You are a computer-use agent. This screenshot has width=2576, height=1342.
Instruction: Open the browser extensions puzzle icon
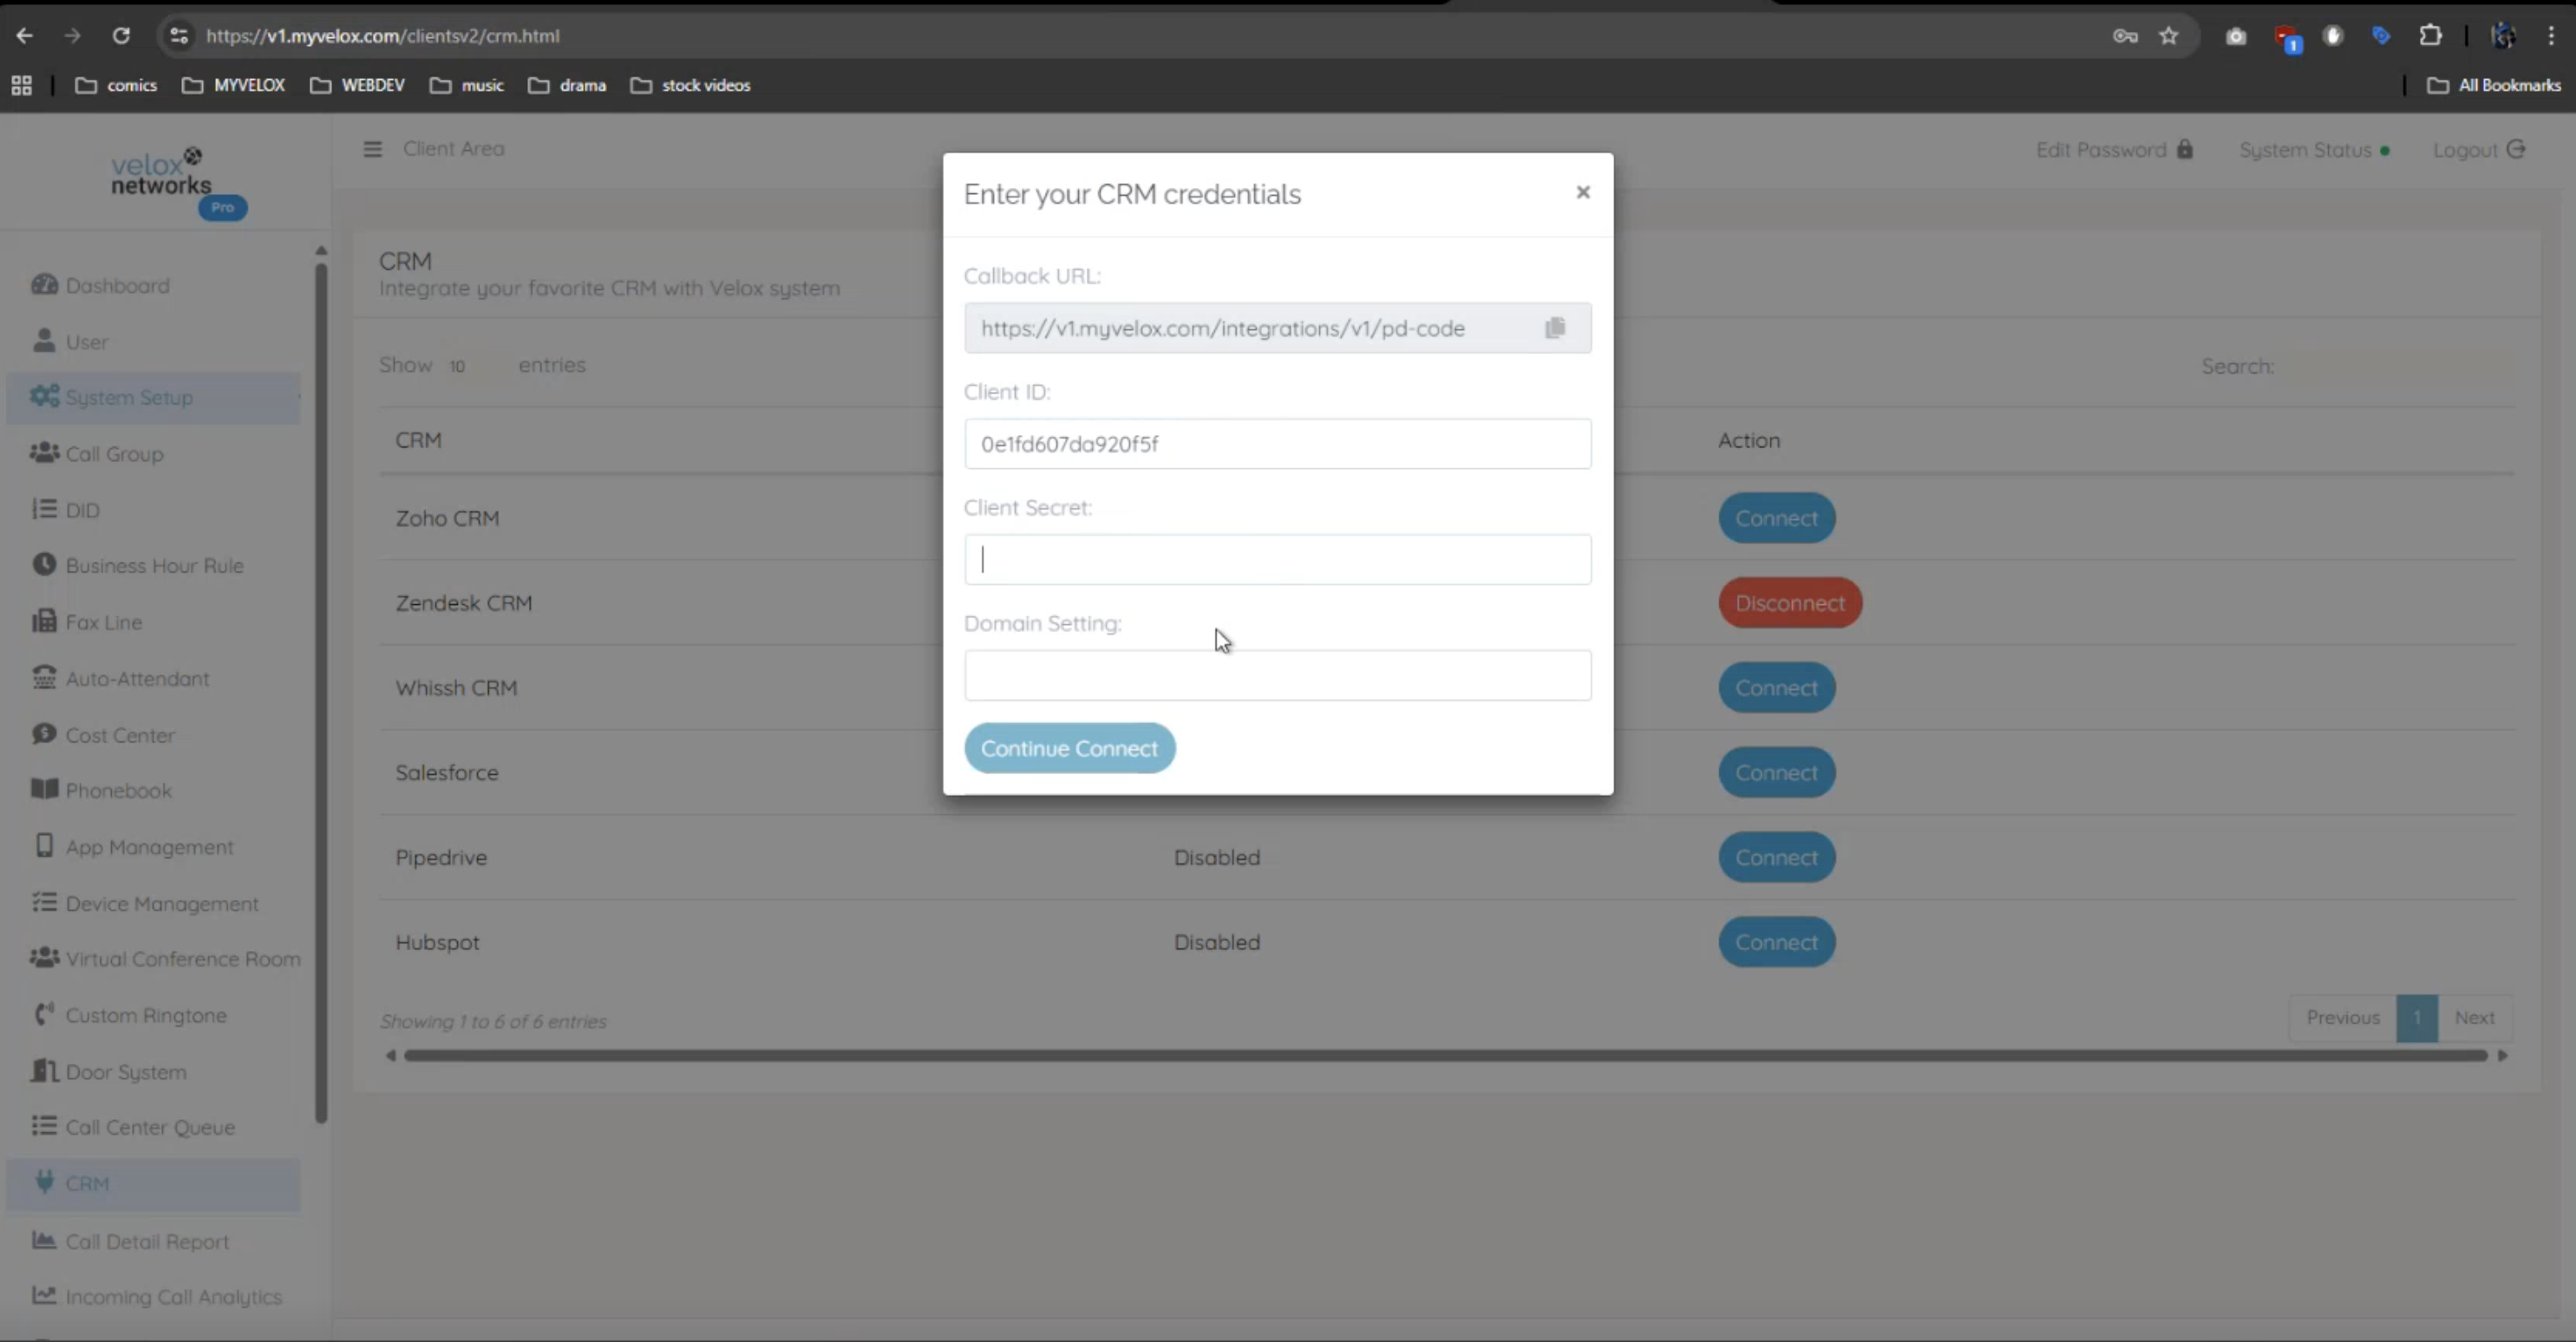point(2430,36)
